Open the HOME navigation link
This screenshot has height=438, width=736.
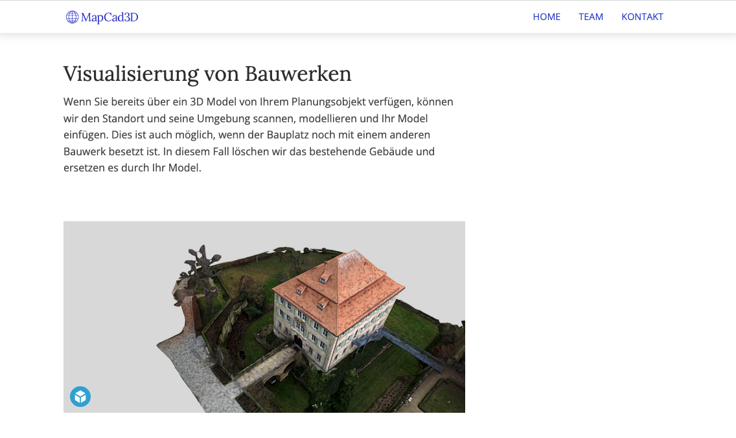pyautogui.click(x=546, y=17)
